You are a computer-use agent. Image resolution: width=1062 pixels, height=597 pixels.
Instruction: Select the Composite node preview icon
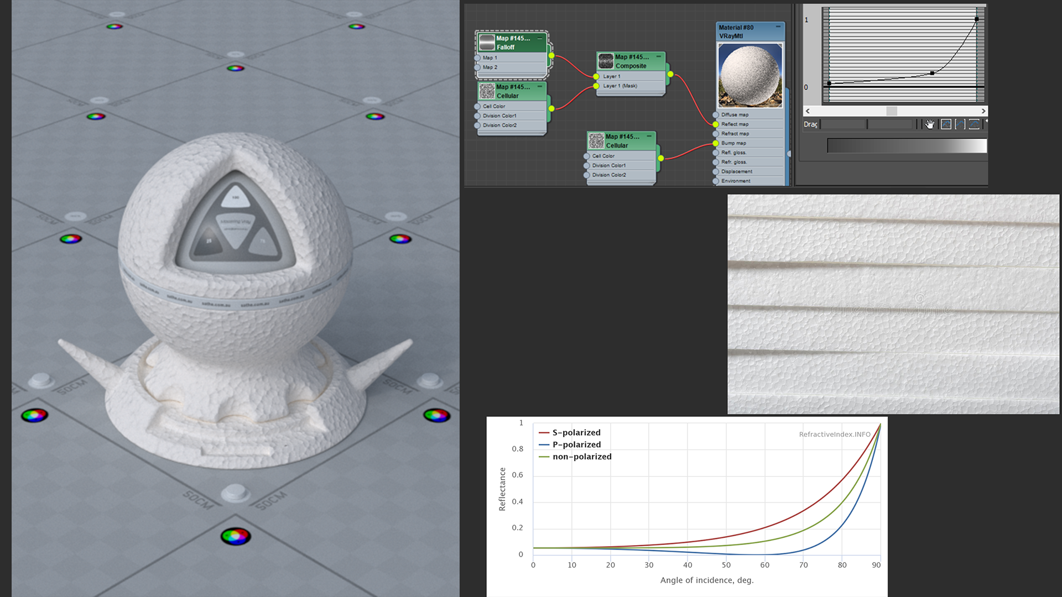tap(606, 61)
